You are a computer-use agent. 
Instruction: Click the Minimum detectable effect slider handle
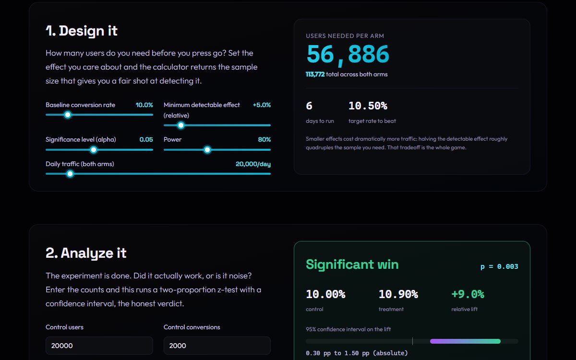tap(181, 125)
